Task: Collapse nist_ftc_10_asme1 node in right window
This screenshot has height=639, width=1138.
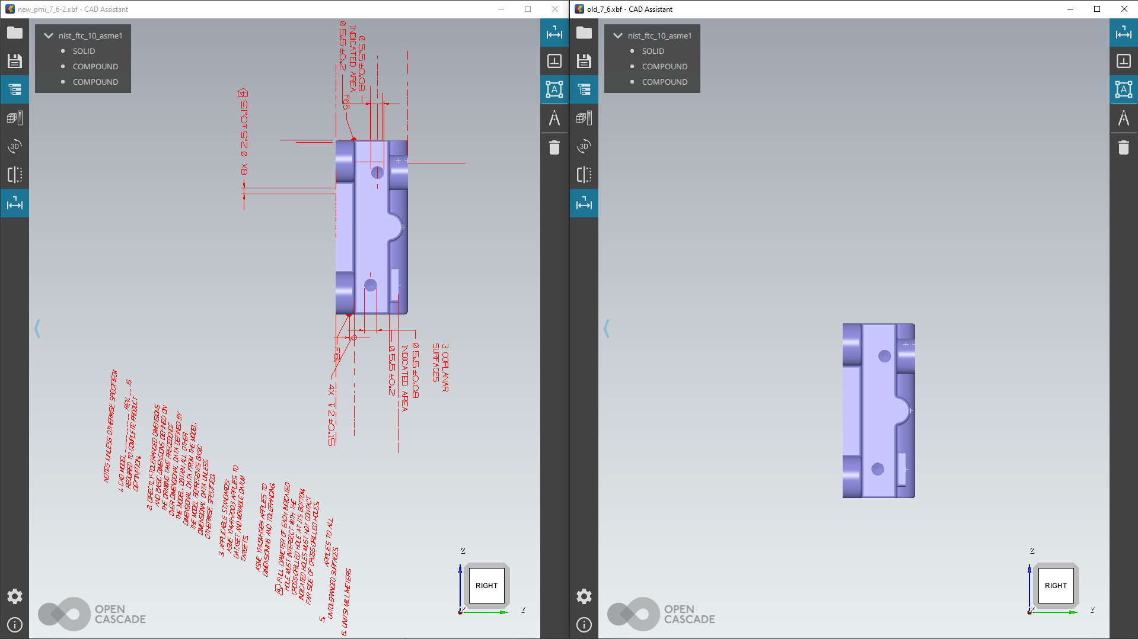Action: point(618,36)
